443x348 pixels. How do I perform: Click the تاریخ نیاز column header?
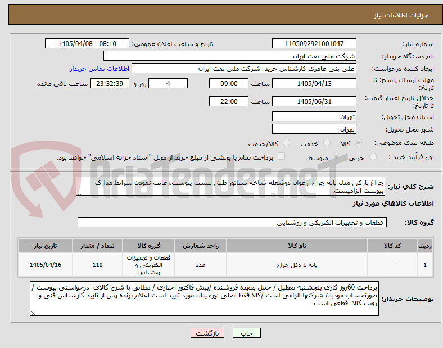point(46,246)
